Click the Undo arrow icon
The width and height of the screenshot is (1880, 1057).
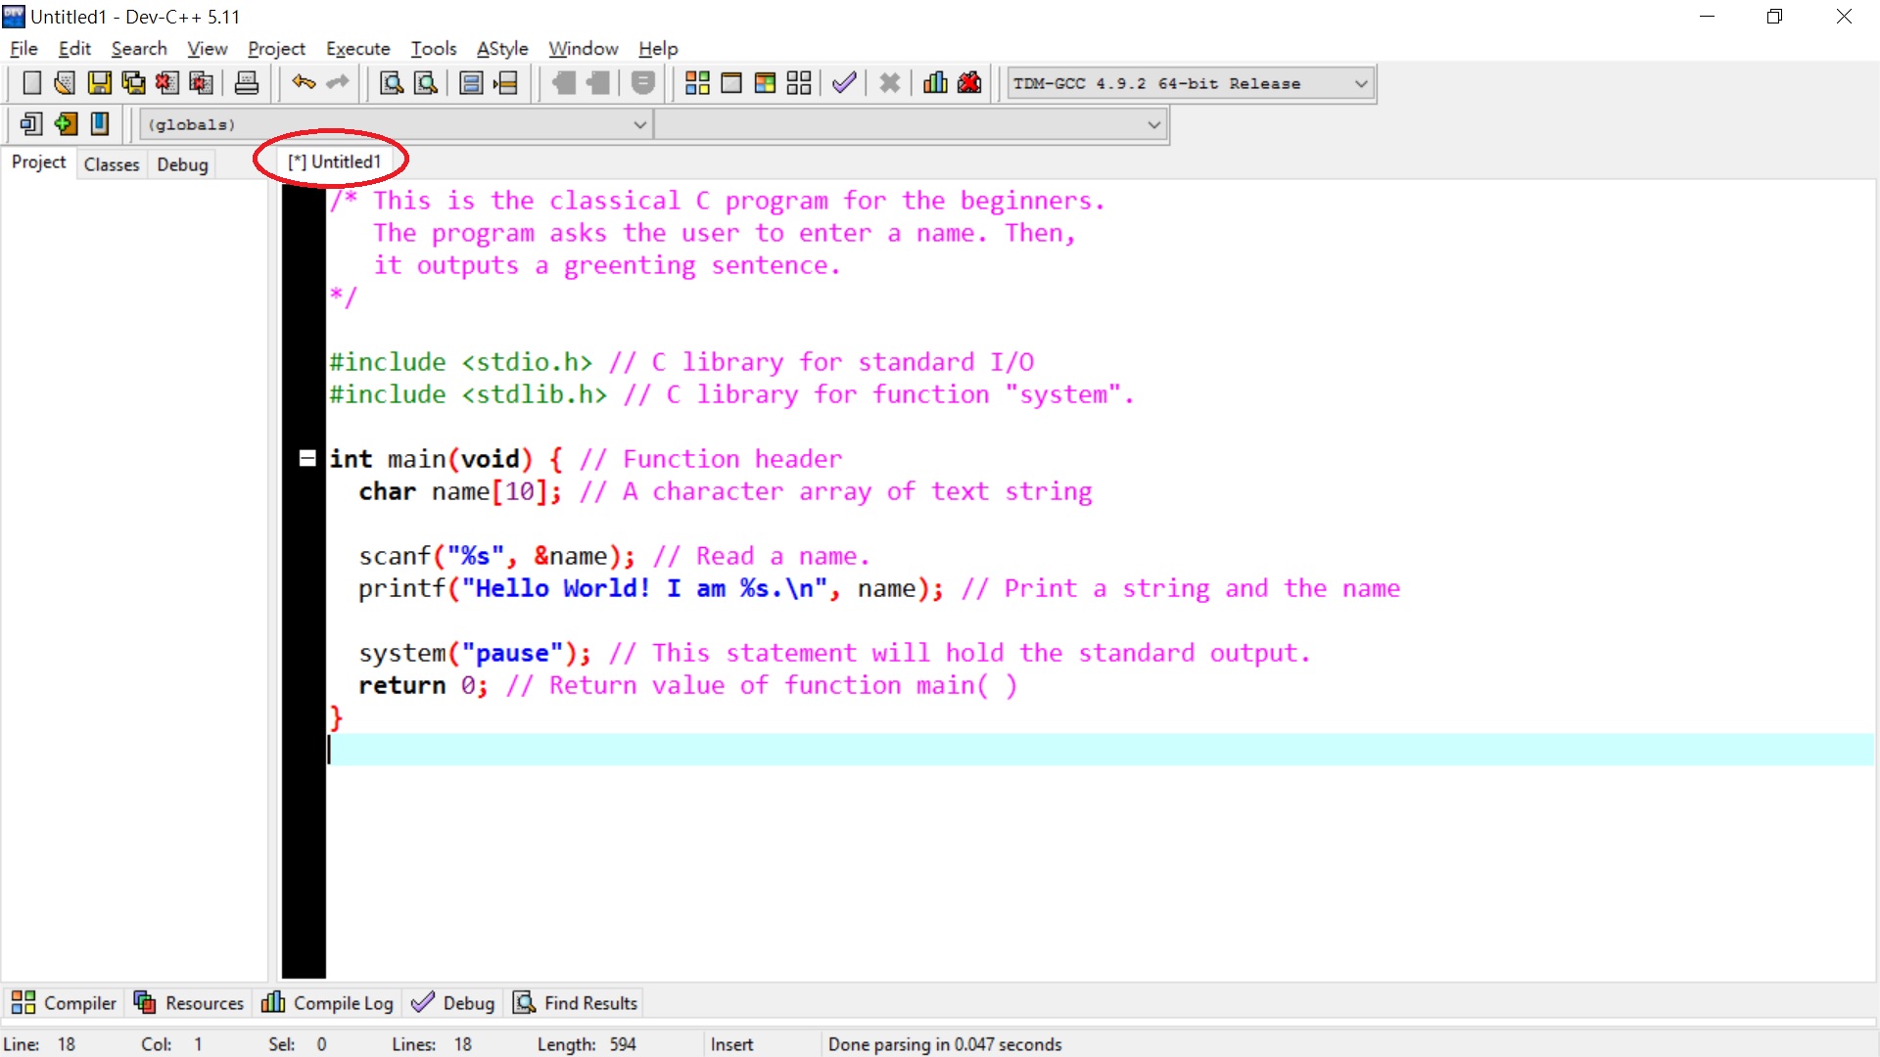304,83
